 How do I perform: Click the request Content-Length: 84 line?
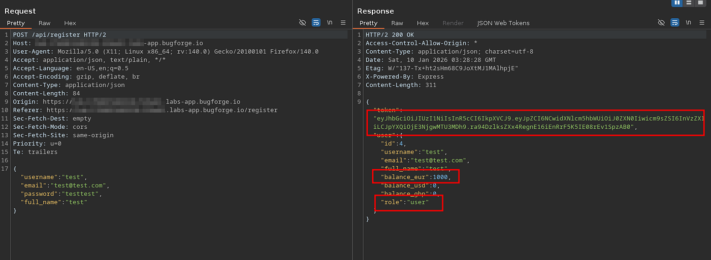pos(47,93)
